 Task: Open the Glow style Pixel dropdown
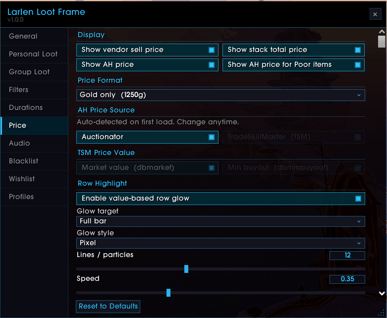click(221, 243)
